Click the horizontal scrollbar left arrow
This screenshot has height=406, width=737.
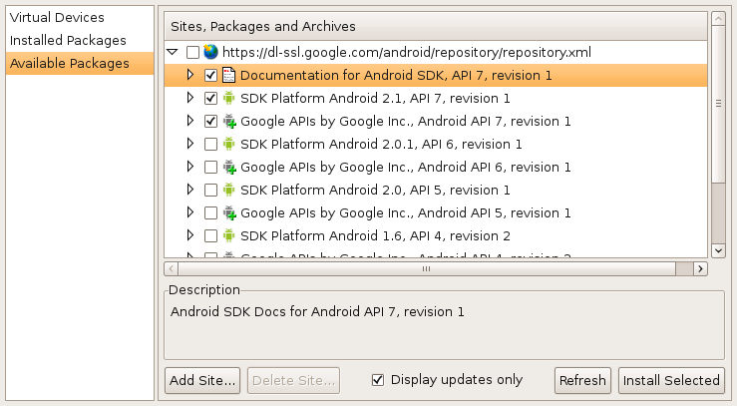[172, 268]
